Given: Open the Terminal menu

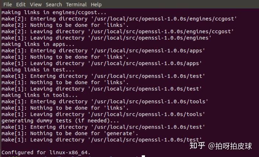Looking at the screenshot, I should (x=76, y=4).
